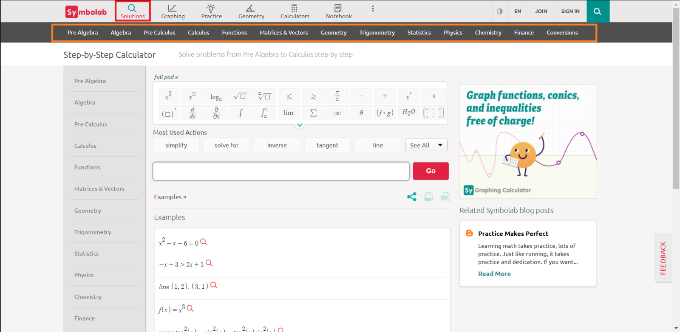Choose Matrices & Vectors in left sidebar

tap(99, 189)
